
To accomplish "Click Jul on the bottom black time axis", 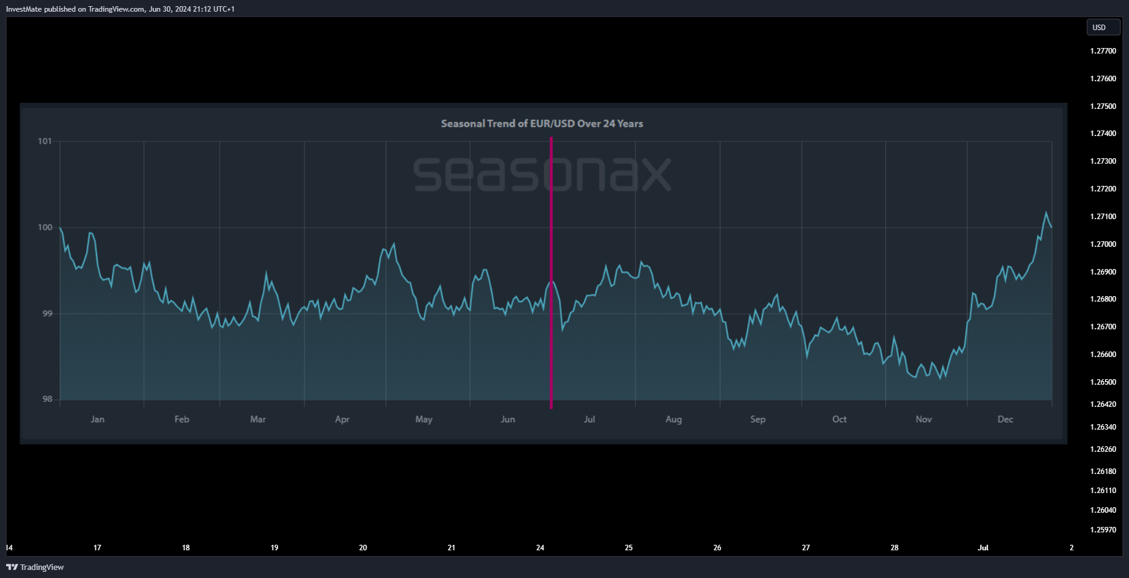I will (x=983, y=548).
